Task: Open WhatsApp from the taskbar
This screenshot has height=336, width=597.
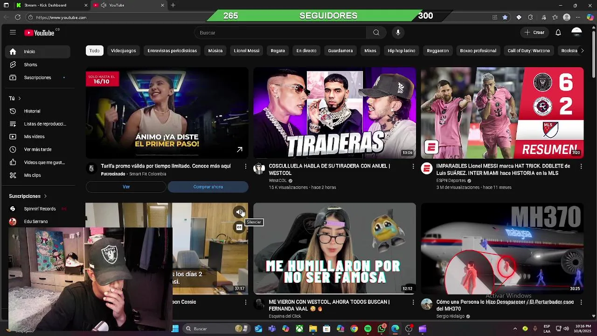Action: pos(382,329)
